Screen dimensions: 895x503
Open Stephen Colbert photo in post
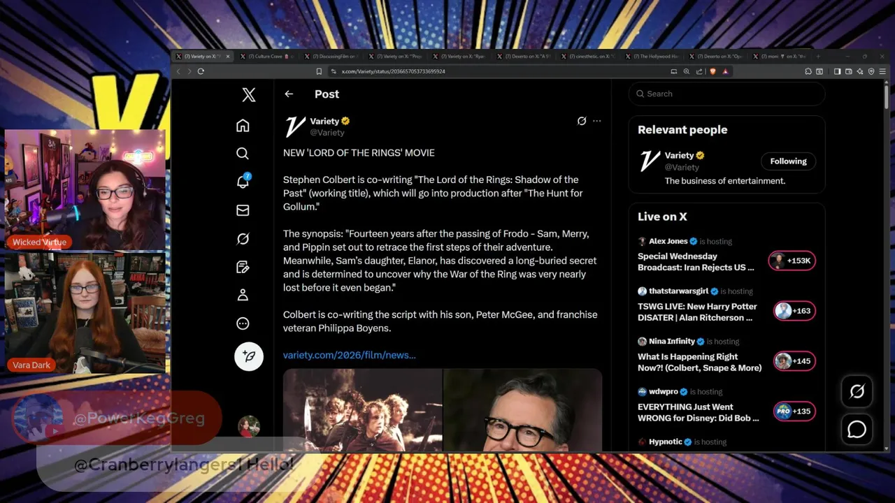tap(523, 411)
